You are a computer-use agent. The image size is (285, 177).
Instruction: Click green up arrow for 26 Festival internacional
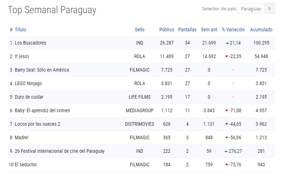pos(226,151)
